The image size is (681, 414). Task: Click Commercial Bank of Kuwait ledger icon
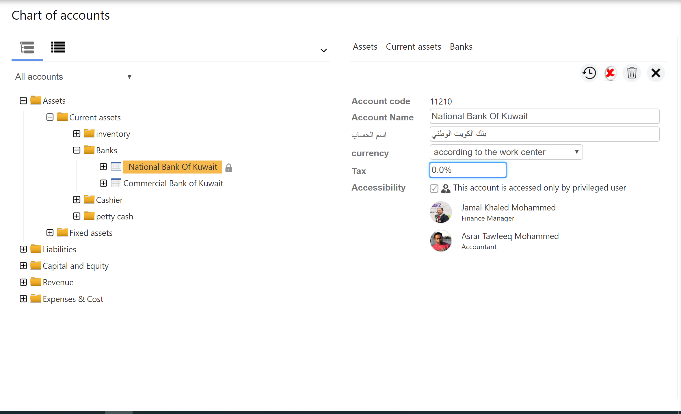(x=116, y=183)
